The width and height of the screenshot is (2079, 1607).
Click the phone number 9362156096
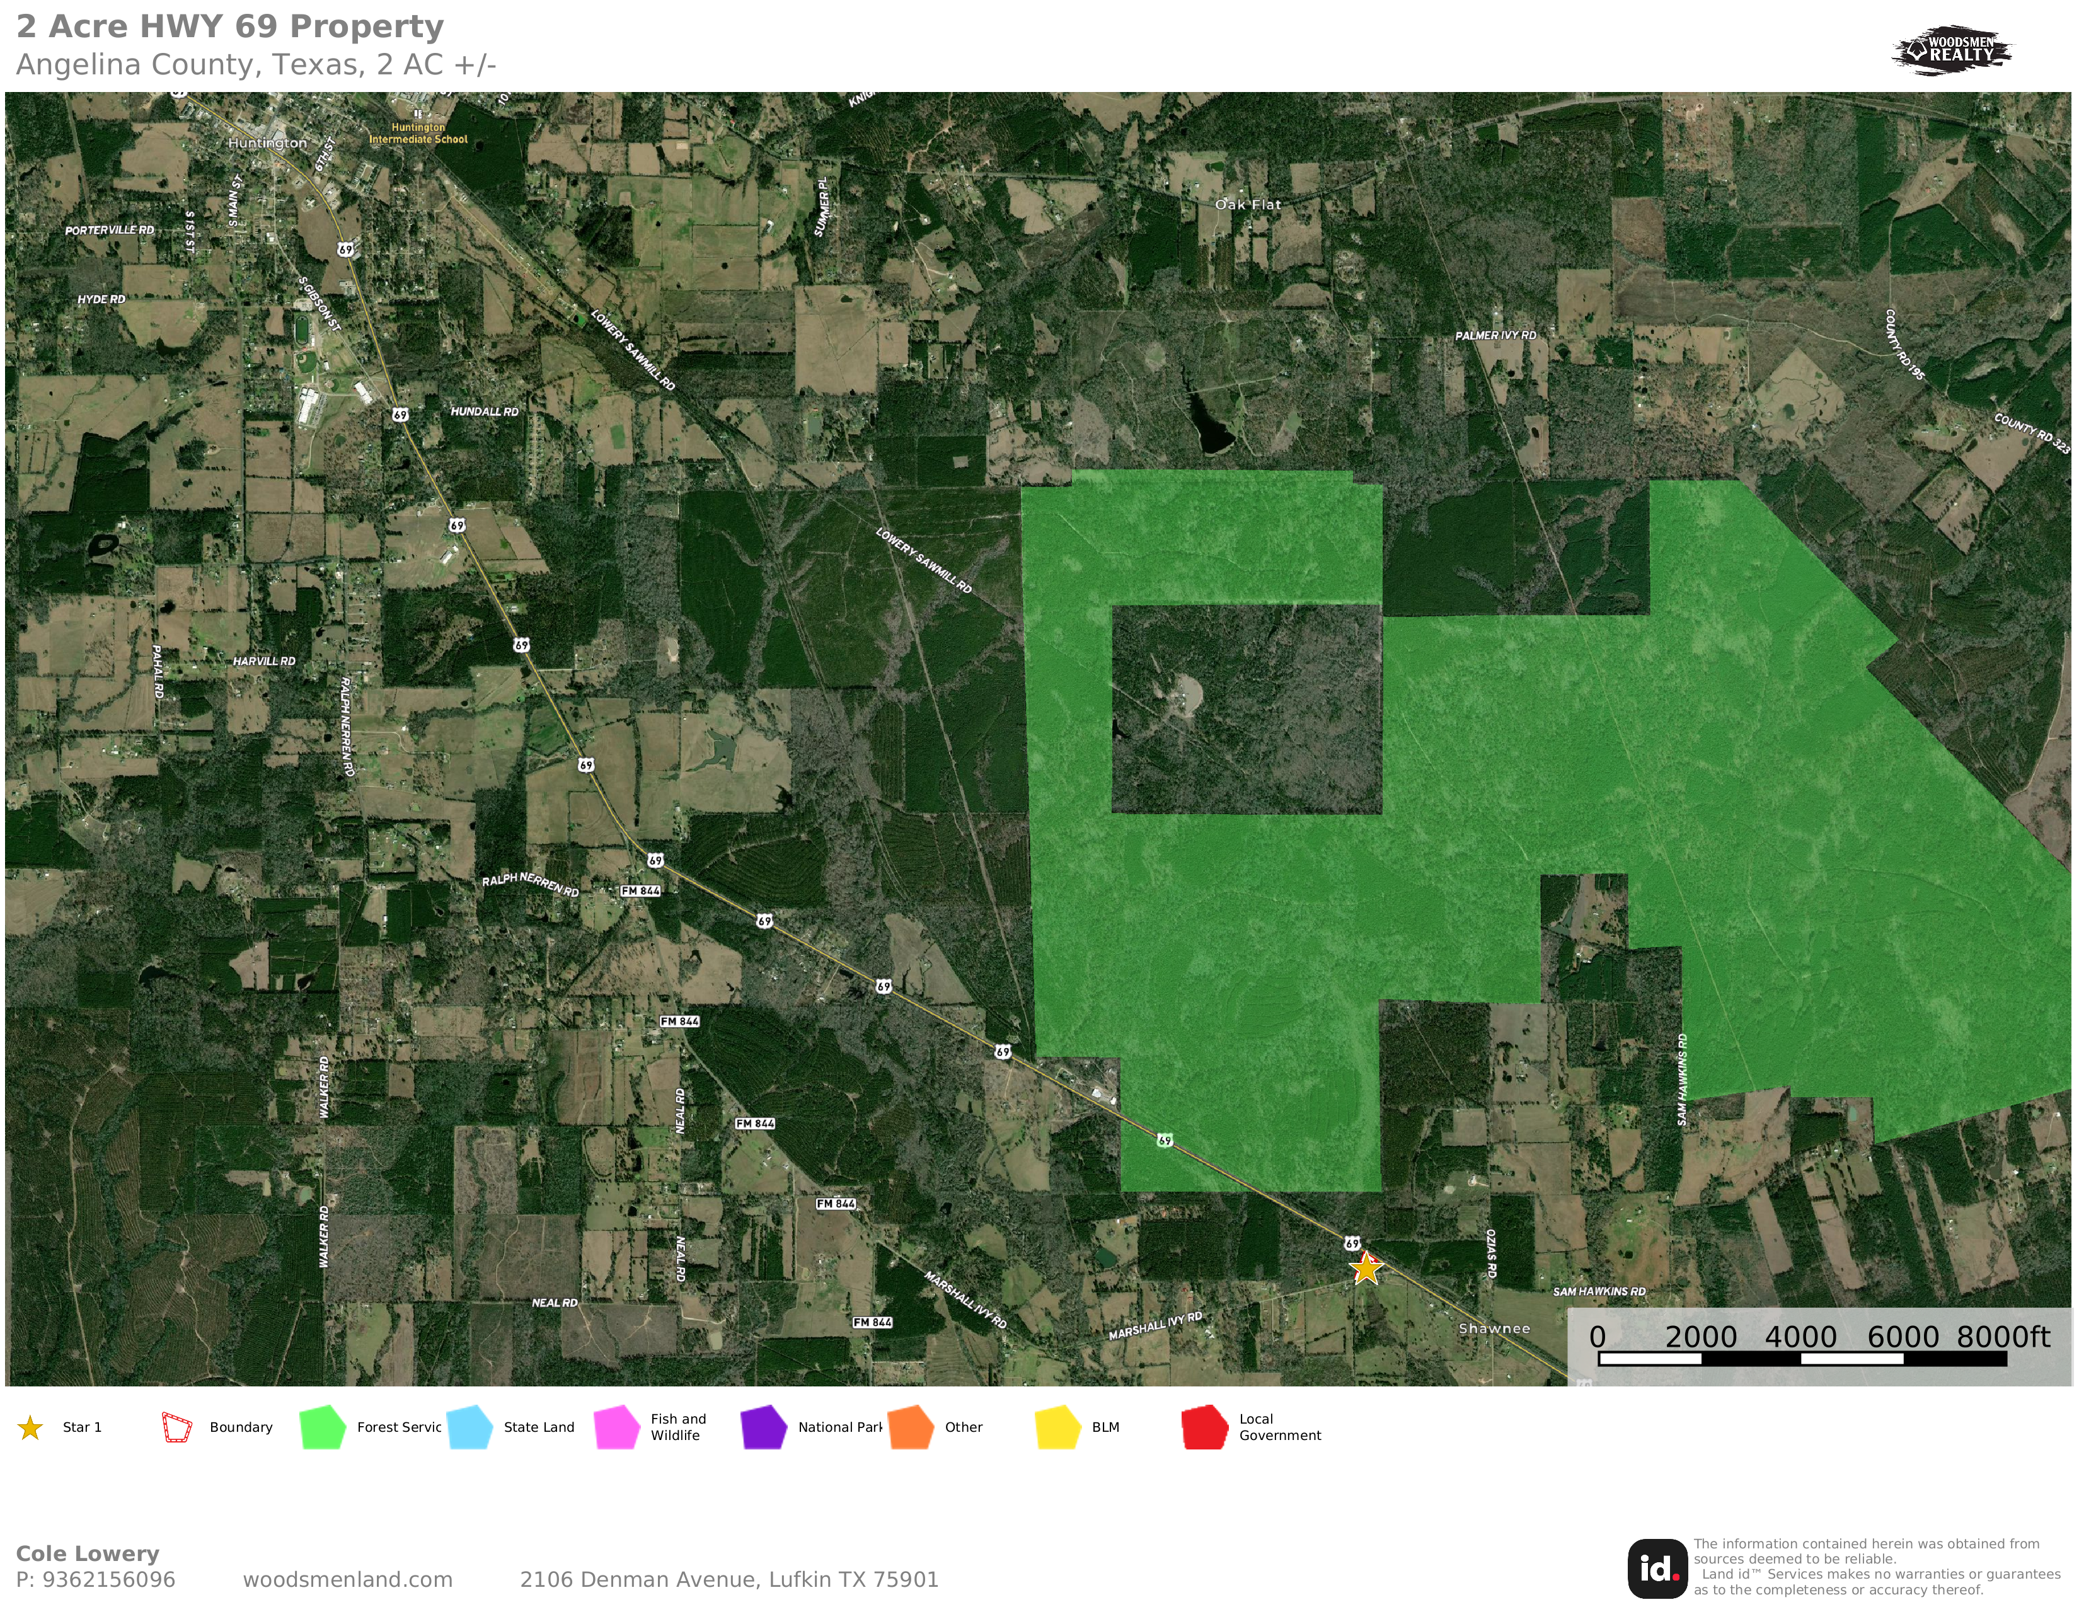click(x=108, y=1581)
